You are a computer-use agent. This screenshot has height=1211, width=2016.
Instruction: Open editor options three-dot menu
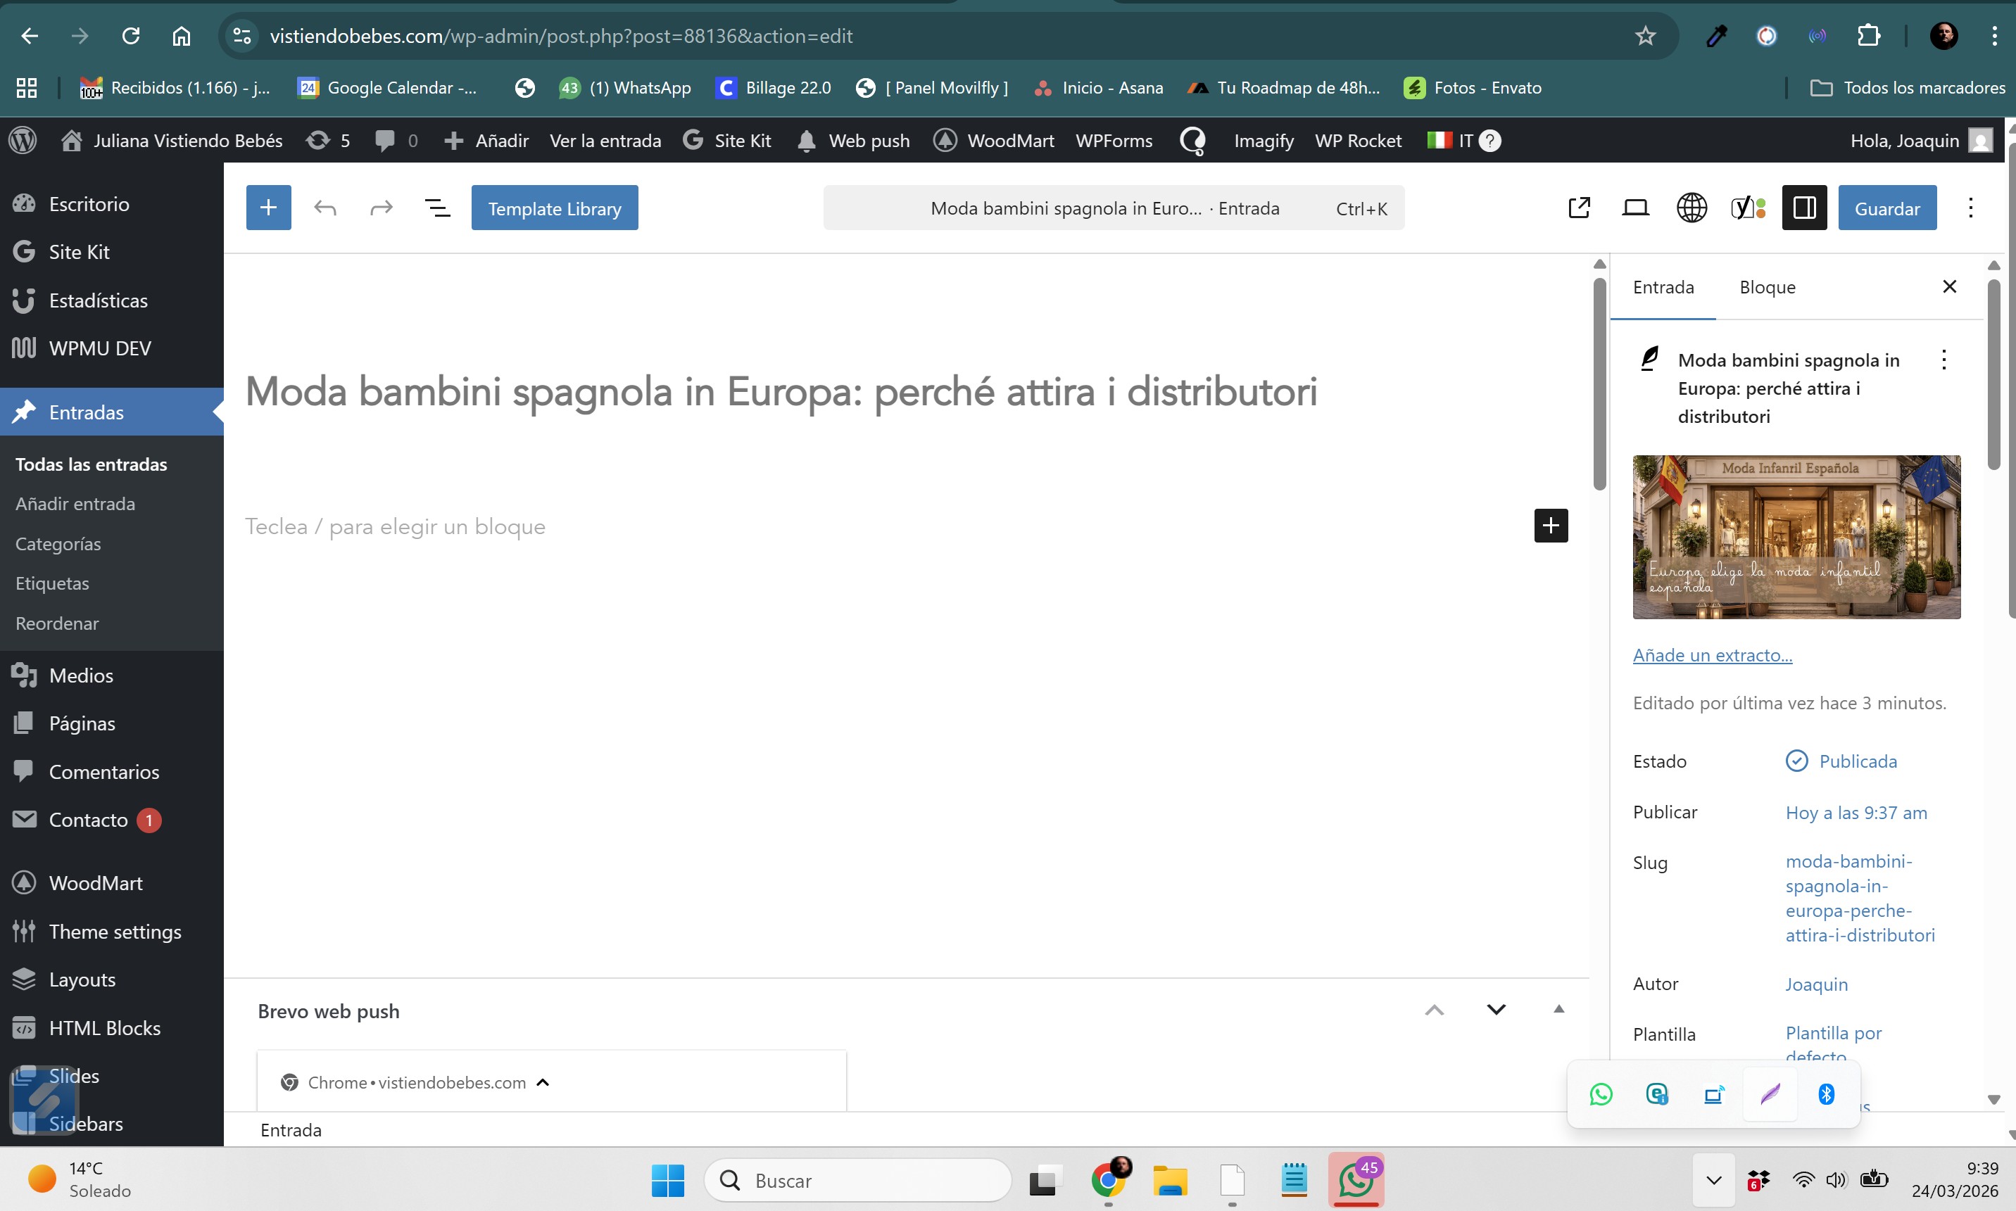(x=1970, y=208)
